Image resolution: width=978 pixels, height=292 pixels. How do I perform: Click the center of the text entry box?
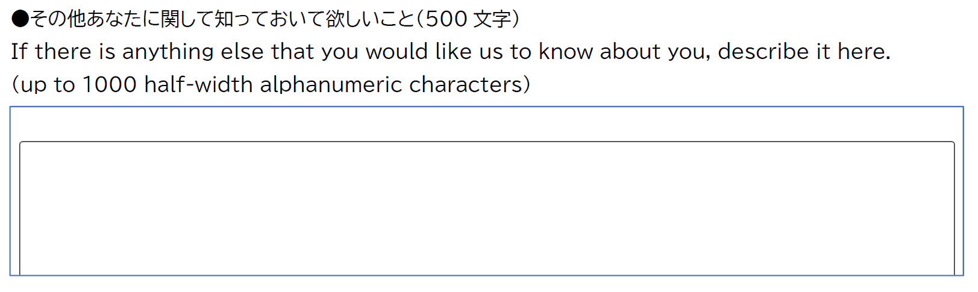[x=487, y=208]
